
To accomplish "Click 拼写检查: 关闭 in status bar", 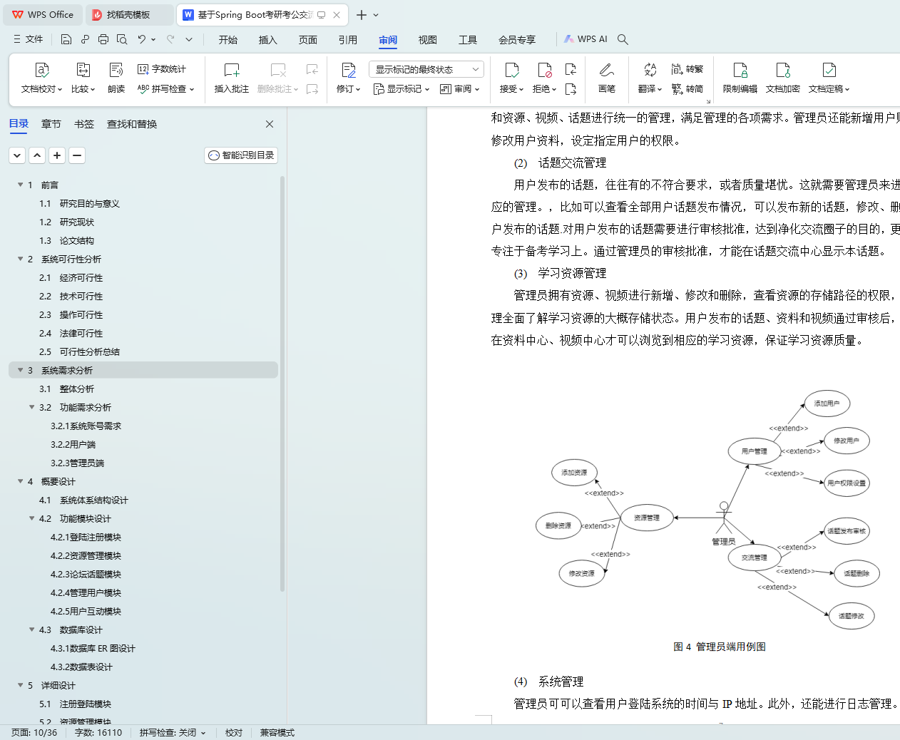I will (x=172, y=732).
